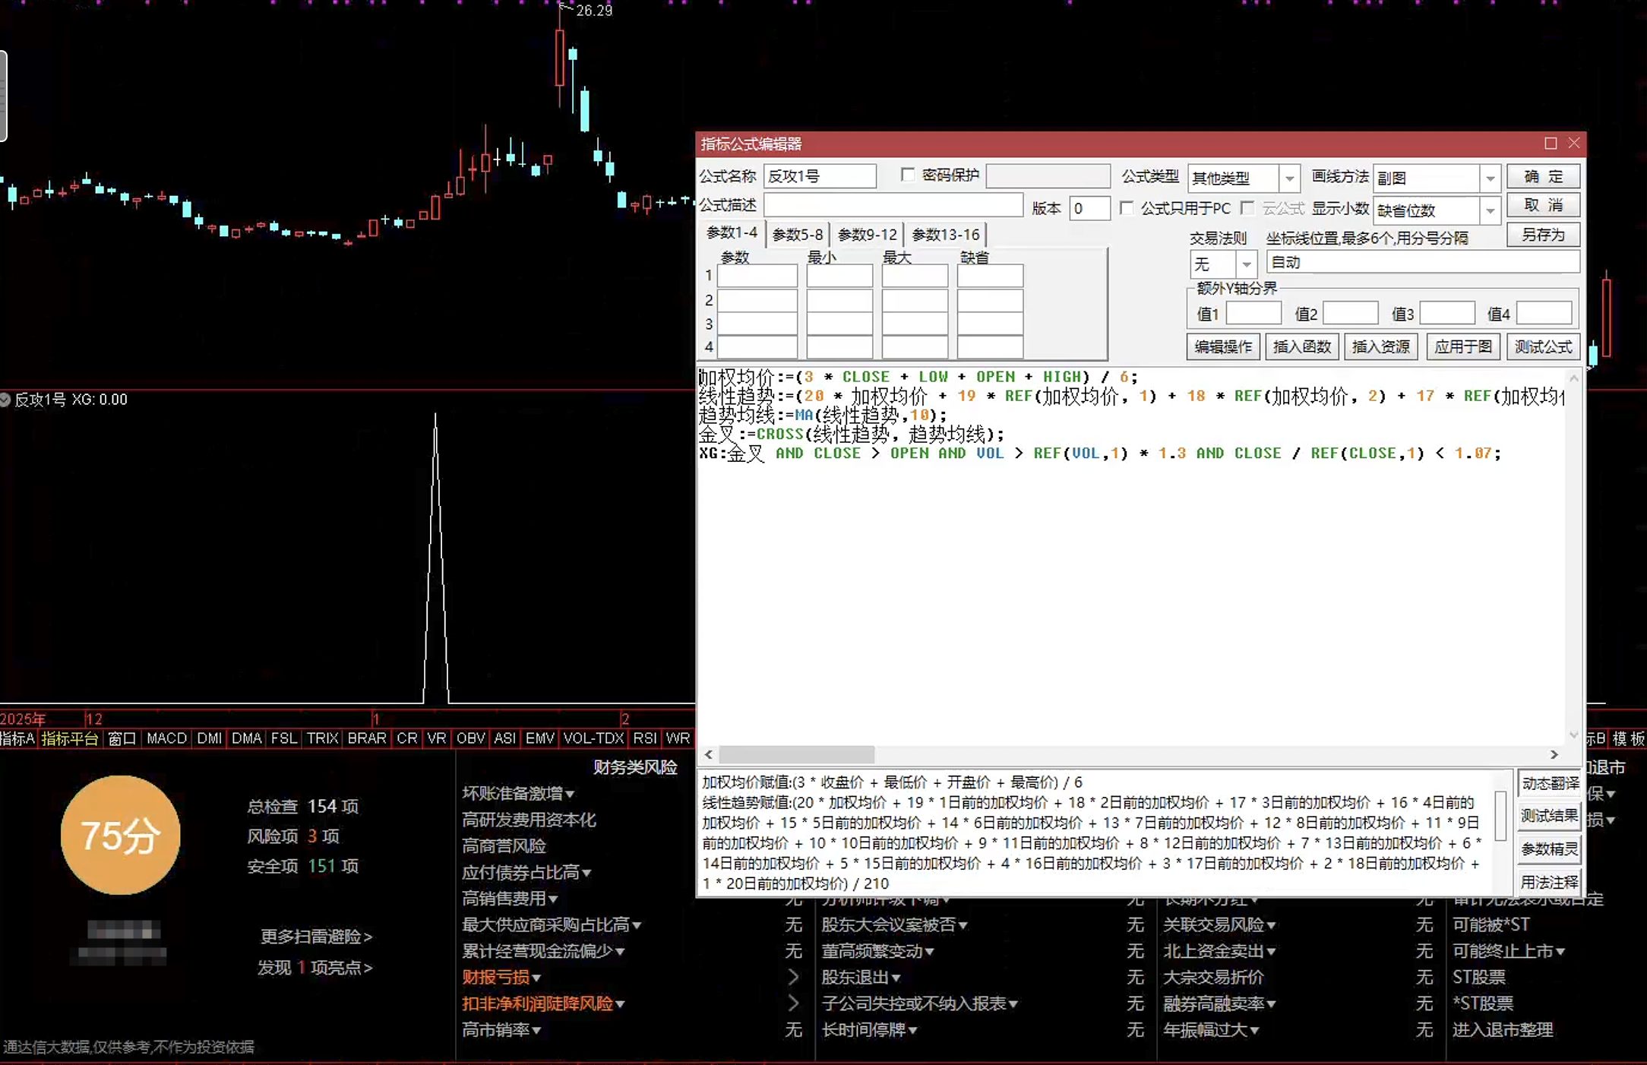Click the 取消 button
Image resolution: width=1647 pixels, height=1065 pixels.
coord(1543,206)
